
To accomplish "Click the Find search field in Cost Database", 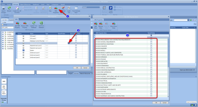I will click(x=7, y=22).
